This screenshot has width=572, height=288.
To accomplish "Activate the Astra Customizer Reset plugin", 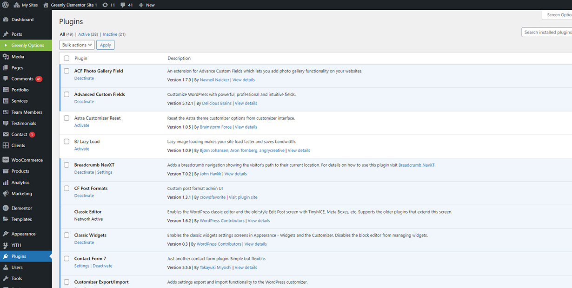I will coord(82,125).
